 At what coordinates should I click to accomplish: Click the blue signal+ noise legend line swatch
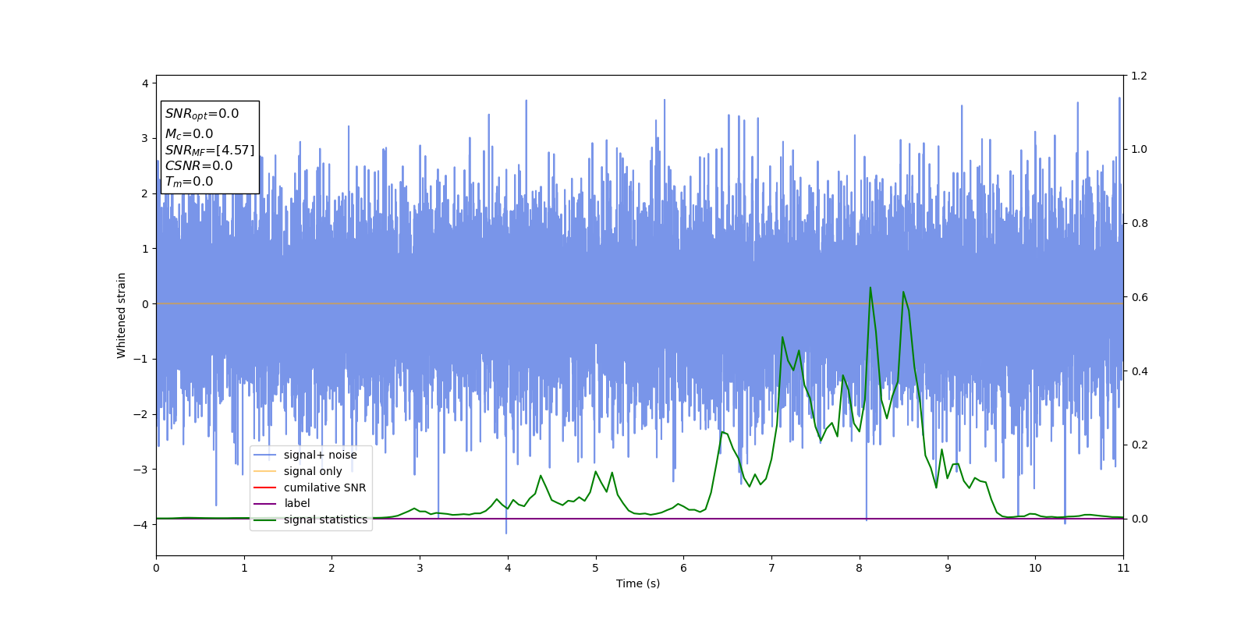(x=265, y=456)
